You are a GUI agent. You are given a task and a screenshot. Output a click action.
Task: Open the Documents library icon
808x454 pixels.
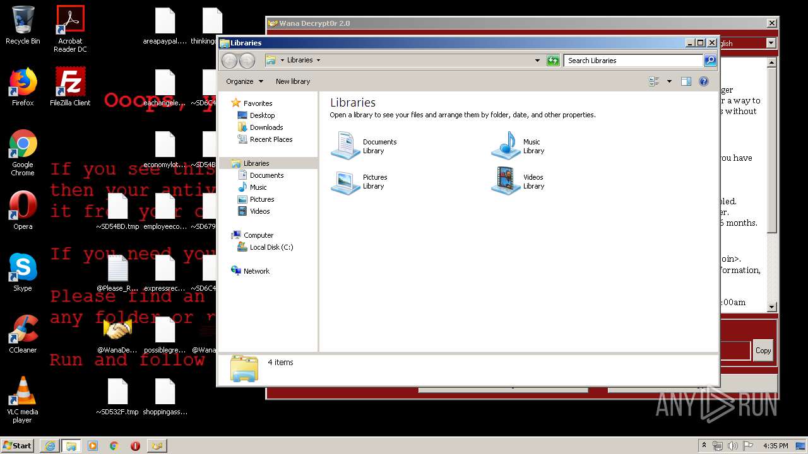coord(345,146)
